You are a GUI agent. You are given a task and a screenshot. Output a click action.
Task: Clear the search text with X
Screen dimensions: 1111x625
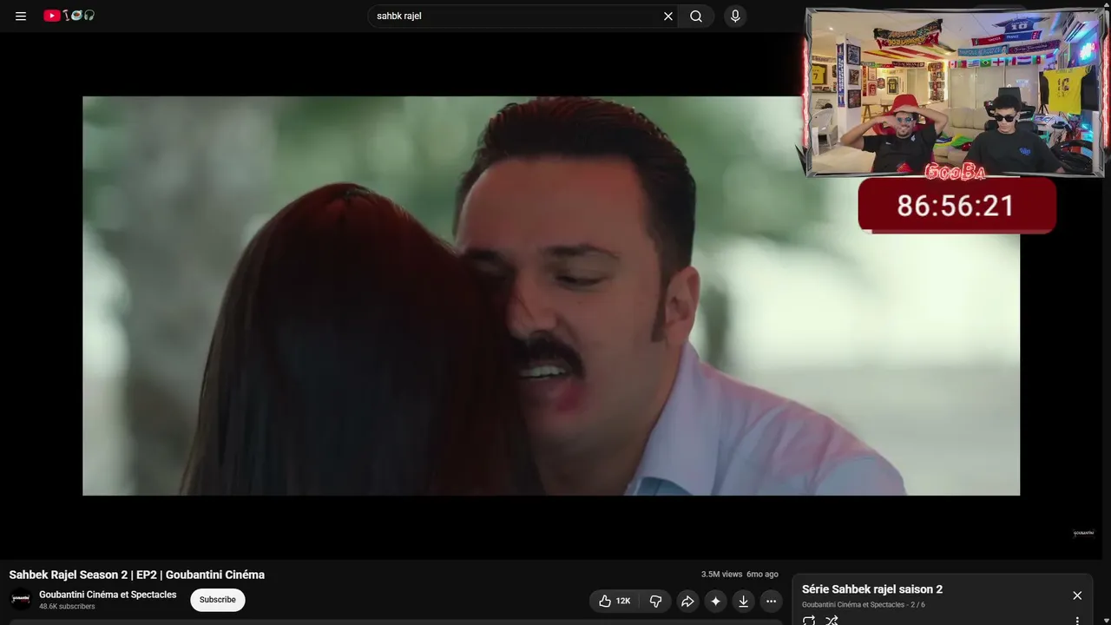click(668, 16)
